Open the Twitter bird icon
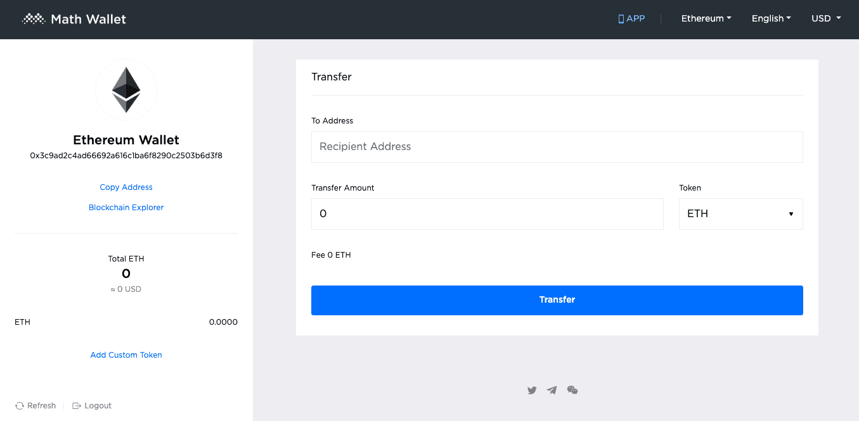 (532, 390)
